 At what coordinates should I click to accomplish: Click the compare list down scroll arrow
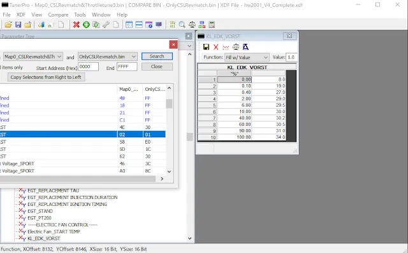pyautogui.click(x=169, y=172)
